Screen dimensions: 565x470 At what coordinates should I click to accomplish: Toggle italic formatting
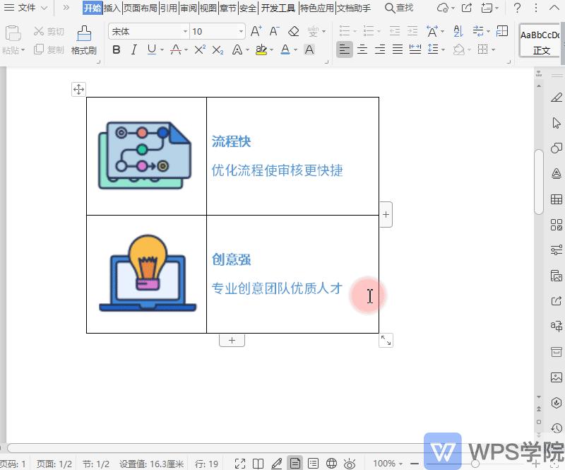tap(134, 49)
